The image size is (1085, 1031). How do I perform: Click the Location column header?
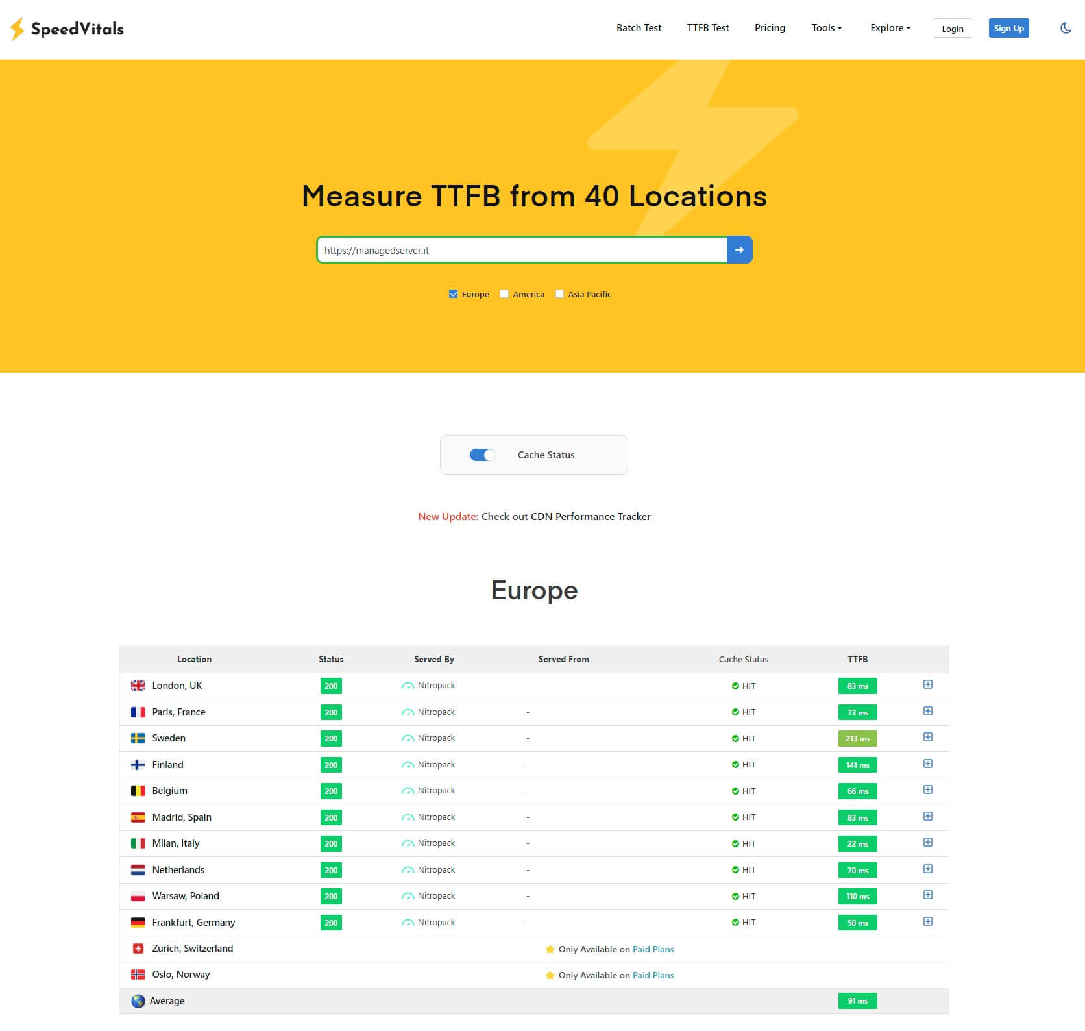[x=194, y=659]
